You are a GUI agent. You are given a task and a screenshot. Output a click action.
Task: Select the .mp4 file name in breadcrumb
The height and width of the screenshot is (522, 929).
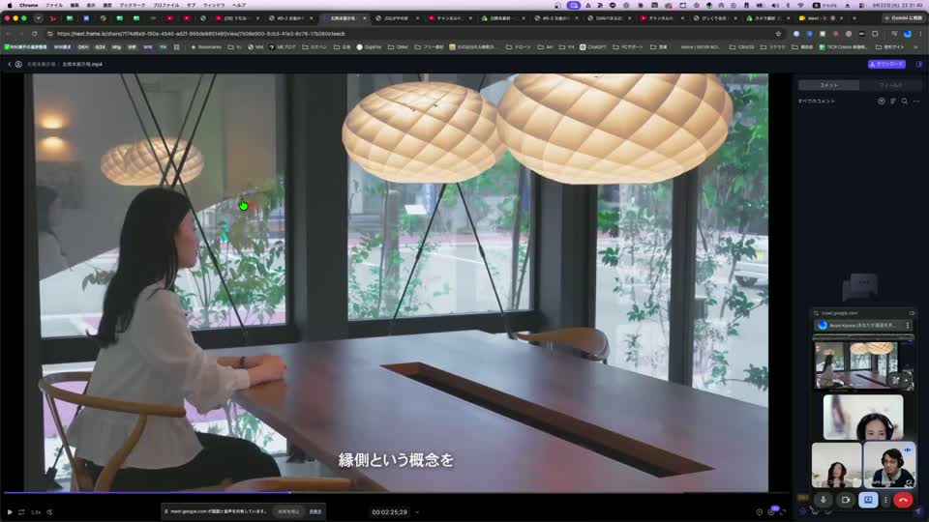point(82,64)
